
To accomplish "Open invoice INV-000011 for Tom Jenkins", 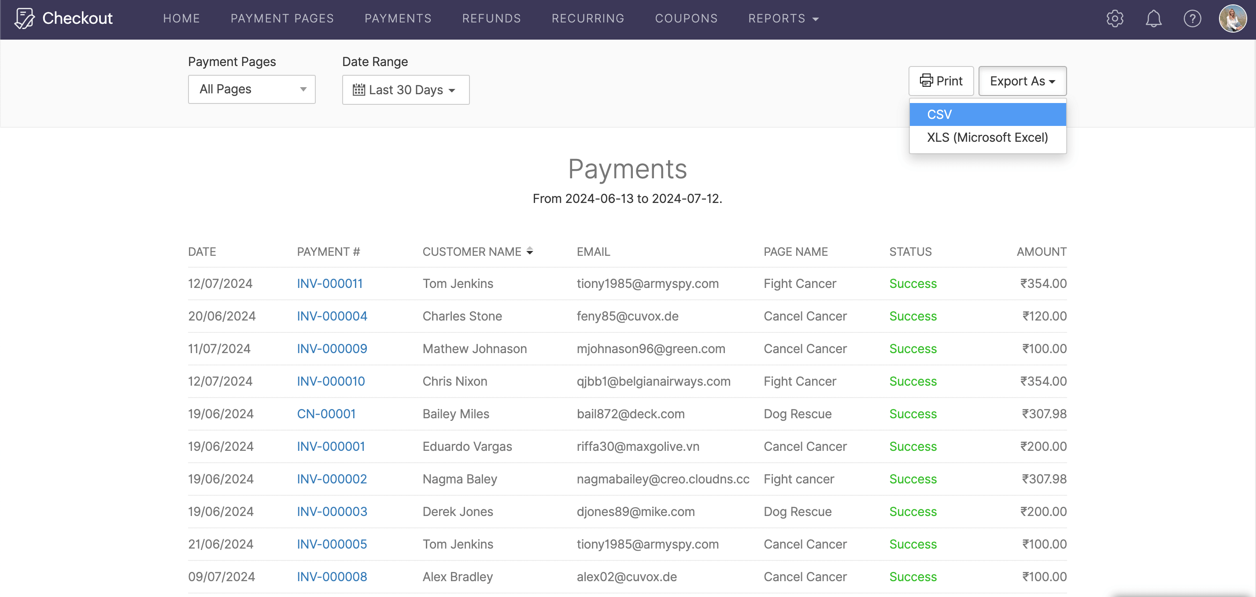I will [329, 283].
